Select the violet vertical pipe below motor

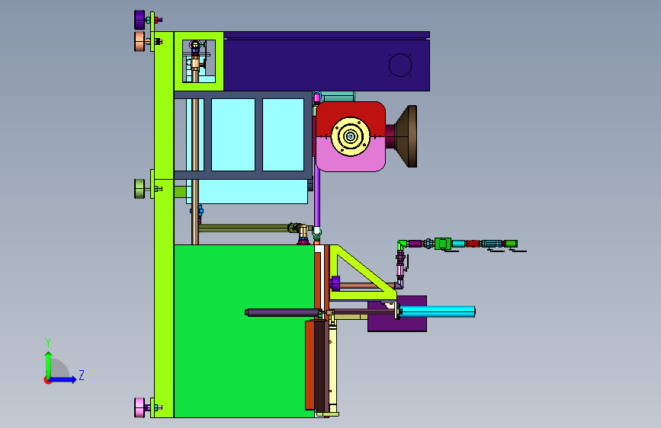[317, 200]
